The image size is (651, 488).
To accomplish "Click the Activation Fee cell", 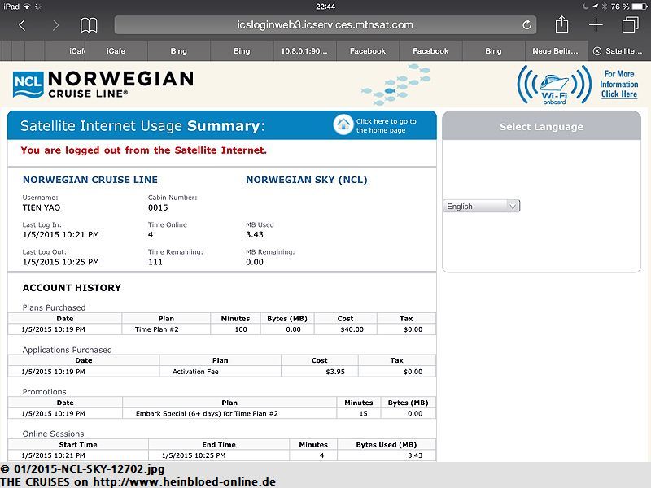I will 220,372.
